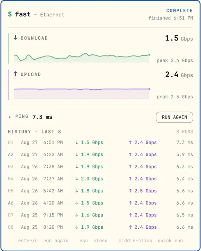This screenshot has width=201, height=251.
Task: Select history row 04 at 7:37 AM
Action: pyautogui.click(x=100, y=178)
